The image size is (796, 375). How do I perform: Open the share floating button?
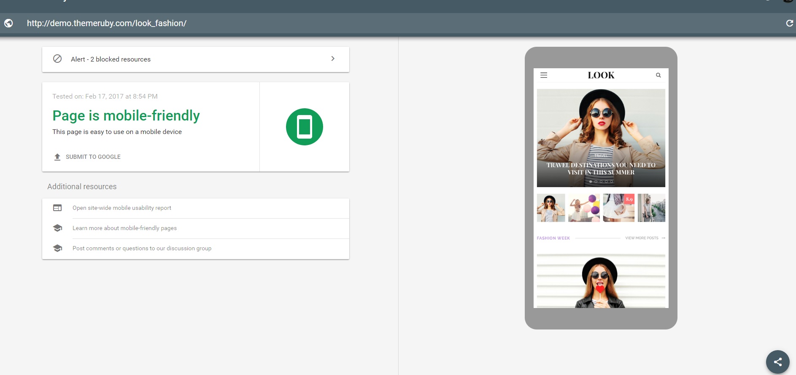[777, 362]
